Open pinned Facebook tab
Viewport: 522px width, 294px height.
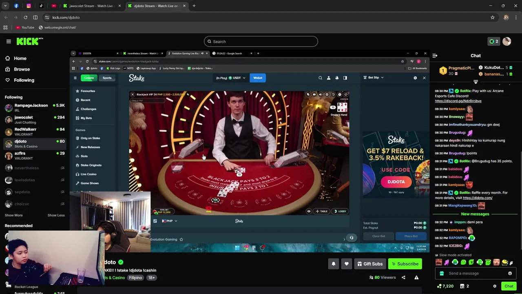[x=16, y=6]
